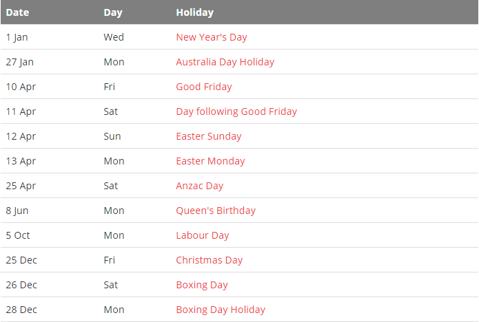
Task: Click the Day column header
Action: point(112,12)
